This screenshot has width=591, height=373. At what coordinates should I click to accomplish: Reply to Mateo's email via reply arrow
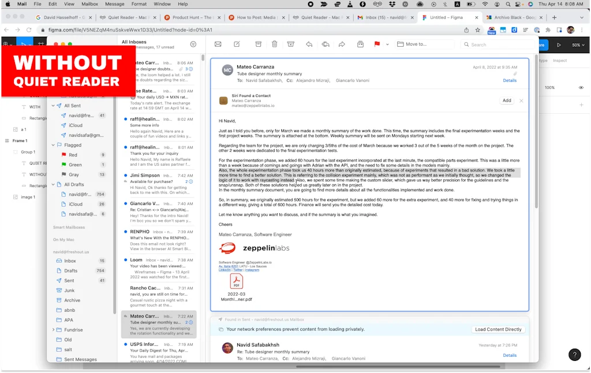click(x=310, y=44)
